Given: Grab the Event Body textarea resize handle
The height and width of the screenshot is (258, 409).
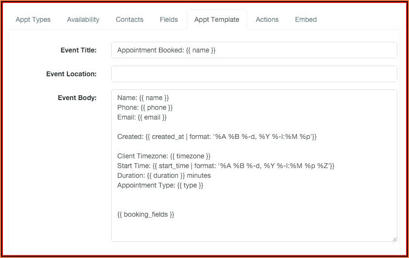Looking at the screenshot, I should (394, 239).
